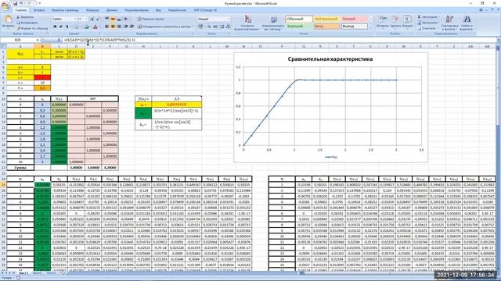Image resolution: width=501 pixels, height=281 pixels.
Task: Click the fill color bucket icon
Action: coord(86,27)
